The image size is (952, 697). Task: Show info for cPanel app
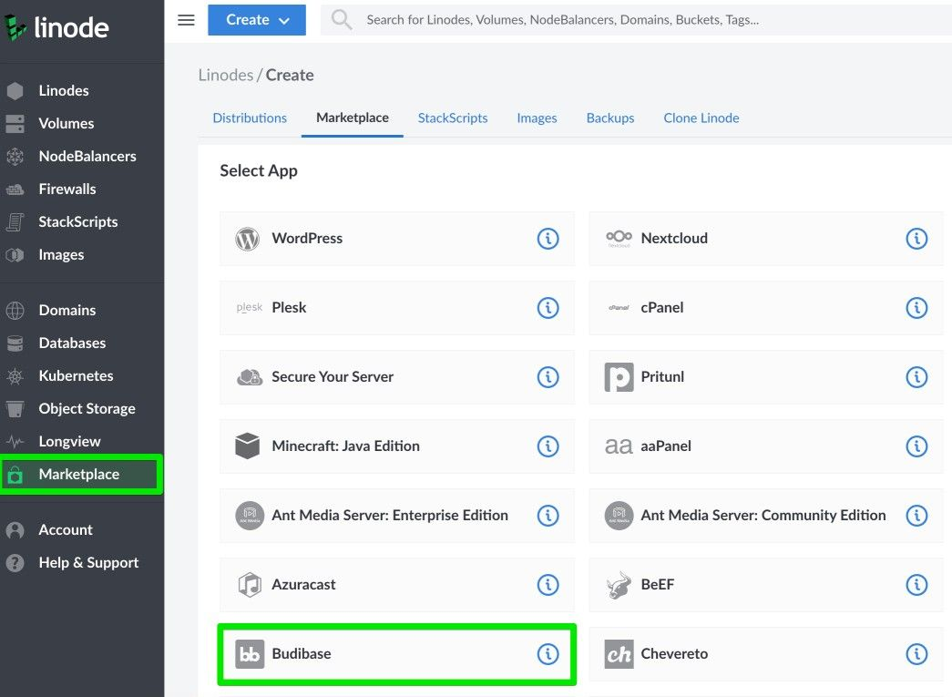pyautogui.click(x=916, y=308)
